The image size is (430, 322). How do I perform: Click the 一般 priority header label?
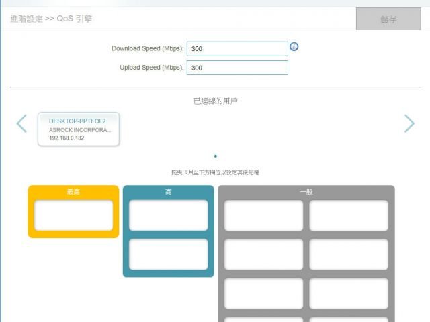click(x=306, y=191)
